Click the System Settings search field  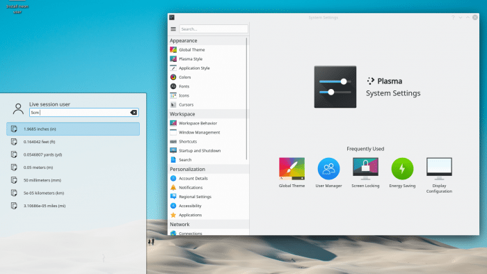[x=214, y=29]
